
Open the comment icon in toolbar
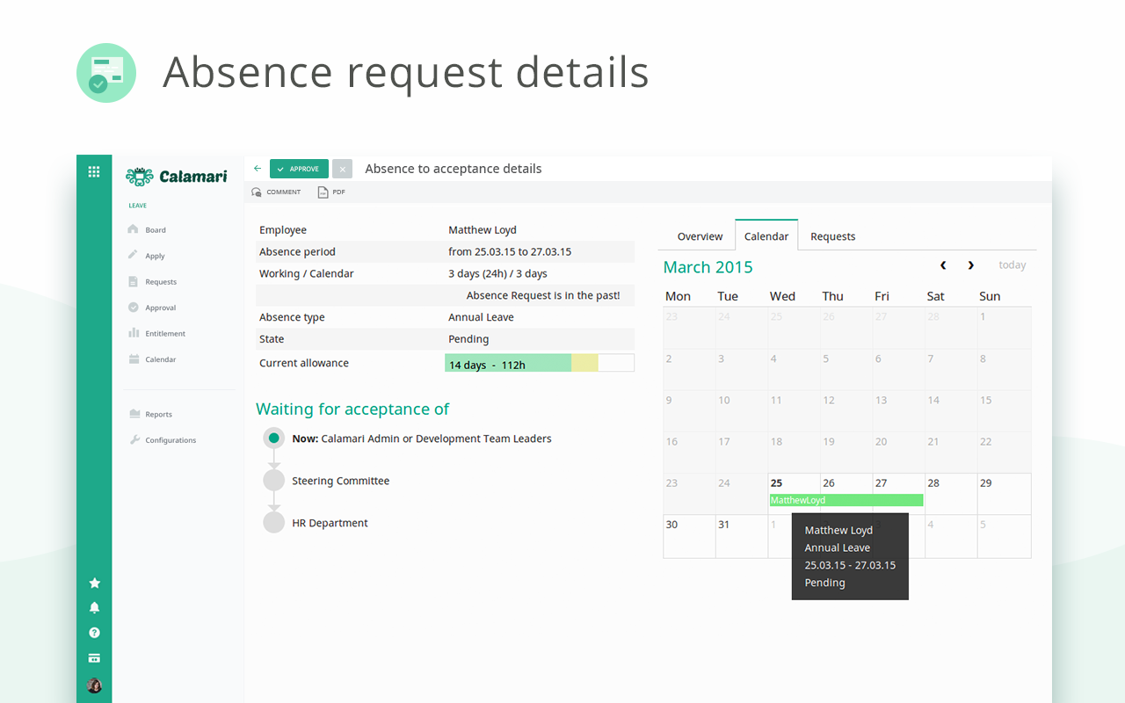click(x=257, y=192)
